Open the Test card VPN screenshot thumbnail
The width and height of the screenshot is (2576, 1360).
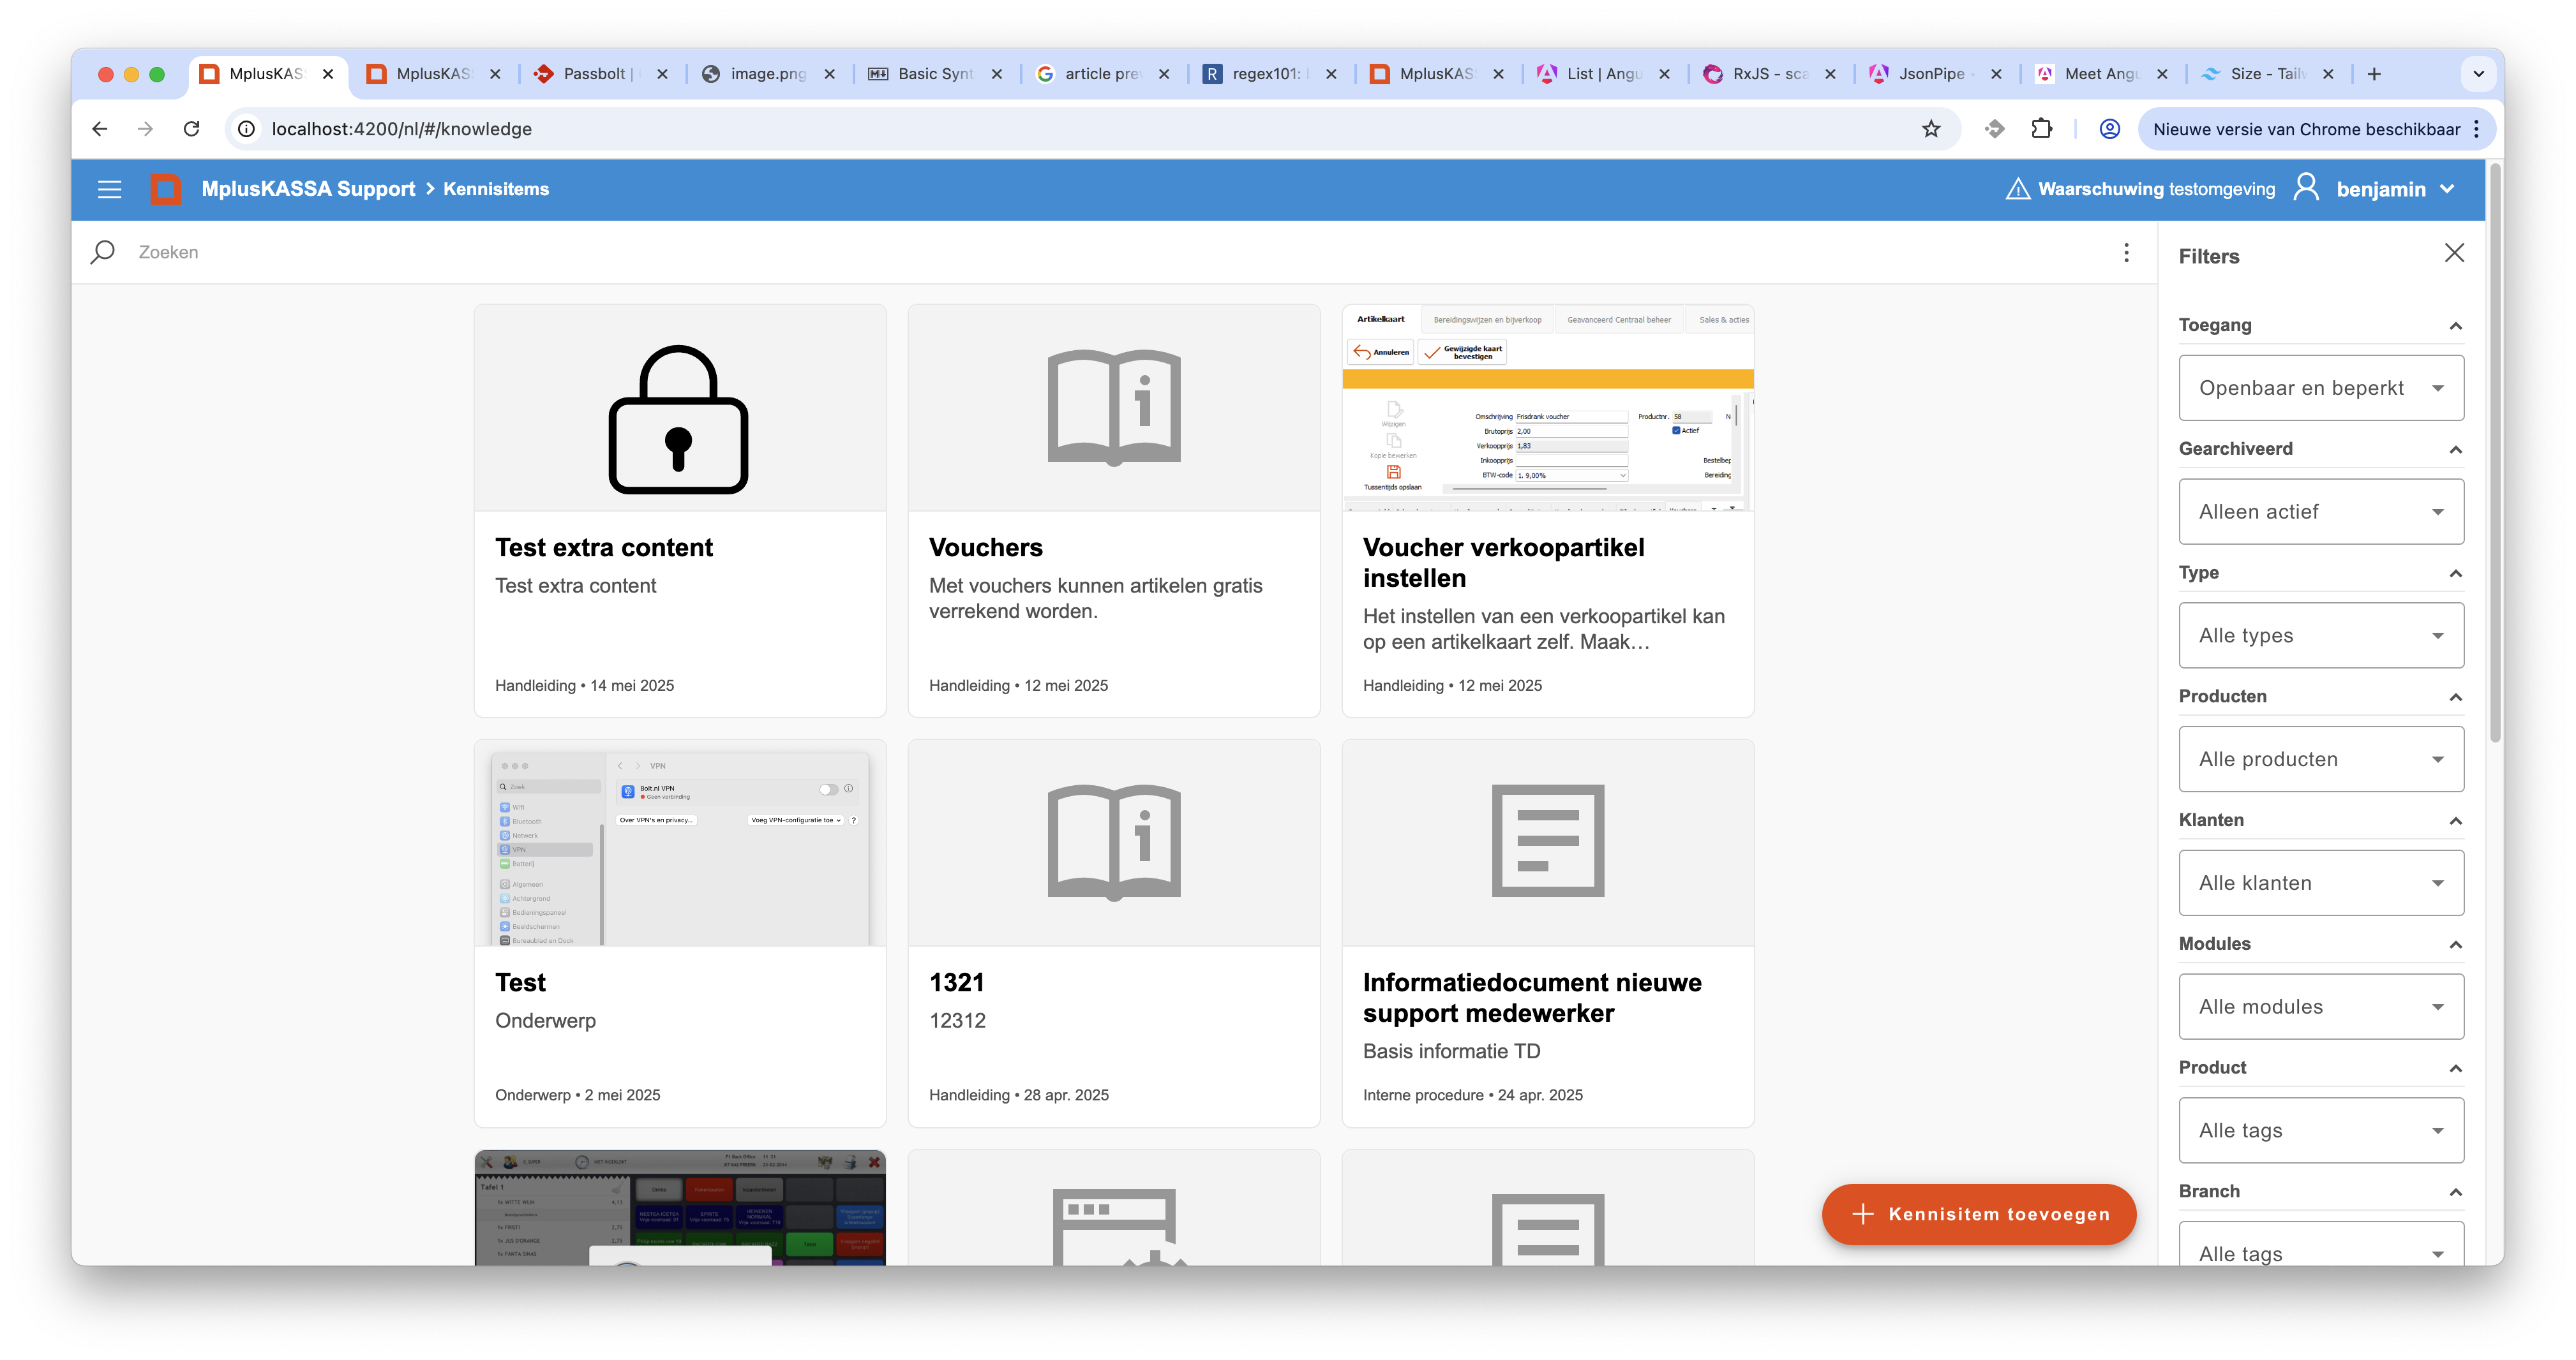click(x=679, y=843)
